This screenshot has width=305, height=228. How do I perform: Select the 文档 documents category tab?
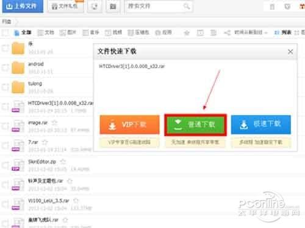[46, 32]
